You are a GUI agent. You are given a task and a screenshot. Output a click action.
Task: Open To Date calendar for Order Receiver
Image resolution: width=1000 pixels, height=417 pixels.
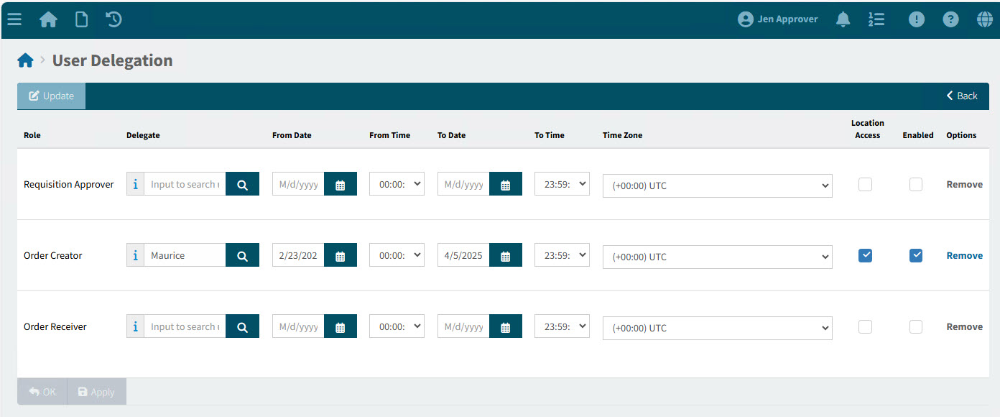point(506,327)
